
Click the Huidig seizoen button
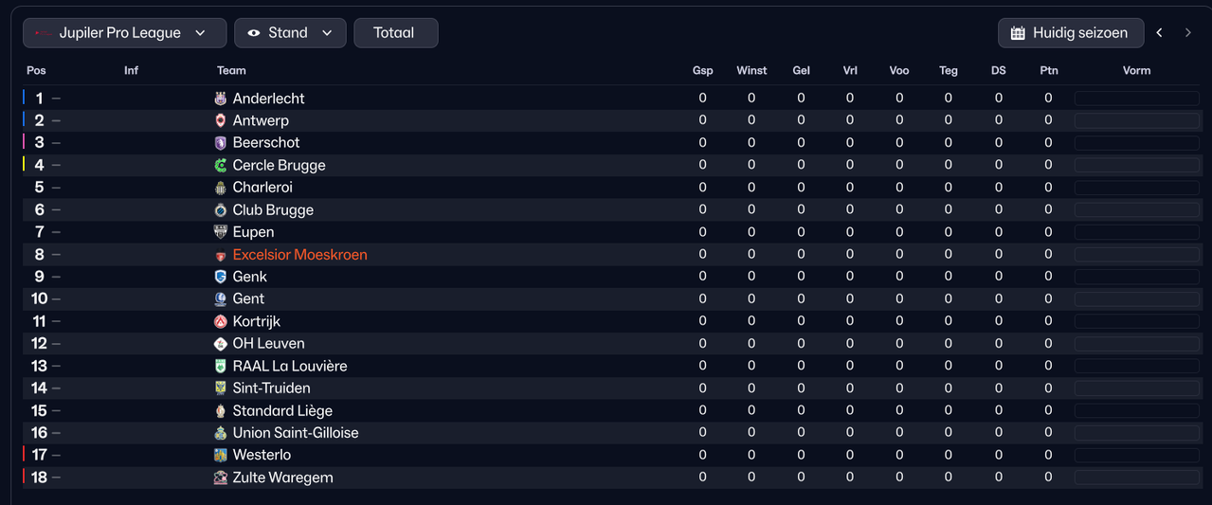click(1070, 33)
